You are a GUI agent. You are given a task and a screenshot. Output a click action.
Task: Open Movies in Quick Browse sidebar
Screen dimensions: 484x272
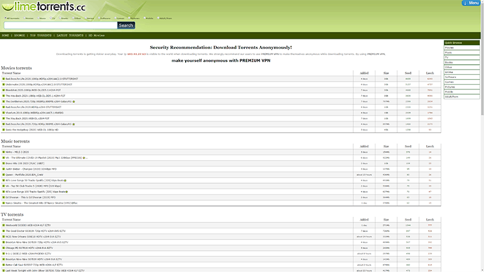point(462,48)
